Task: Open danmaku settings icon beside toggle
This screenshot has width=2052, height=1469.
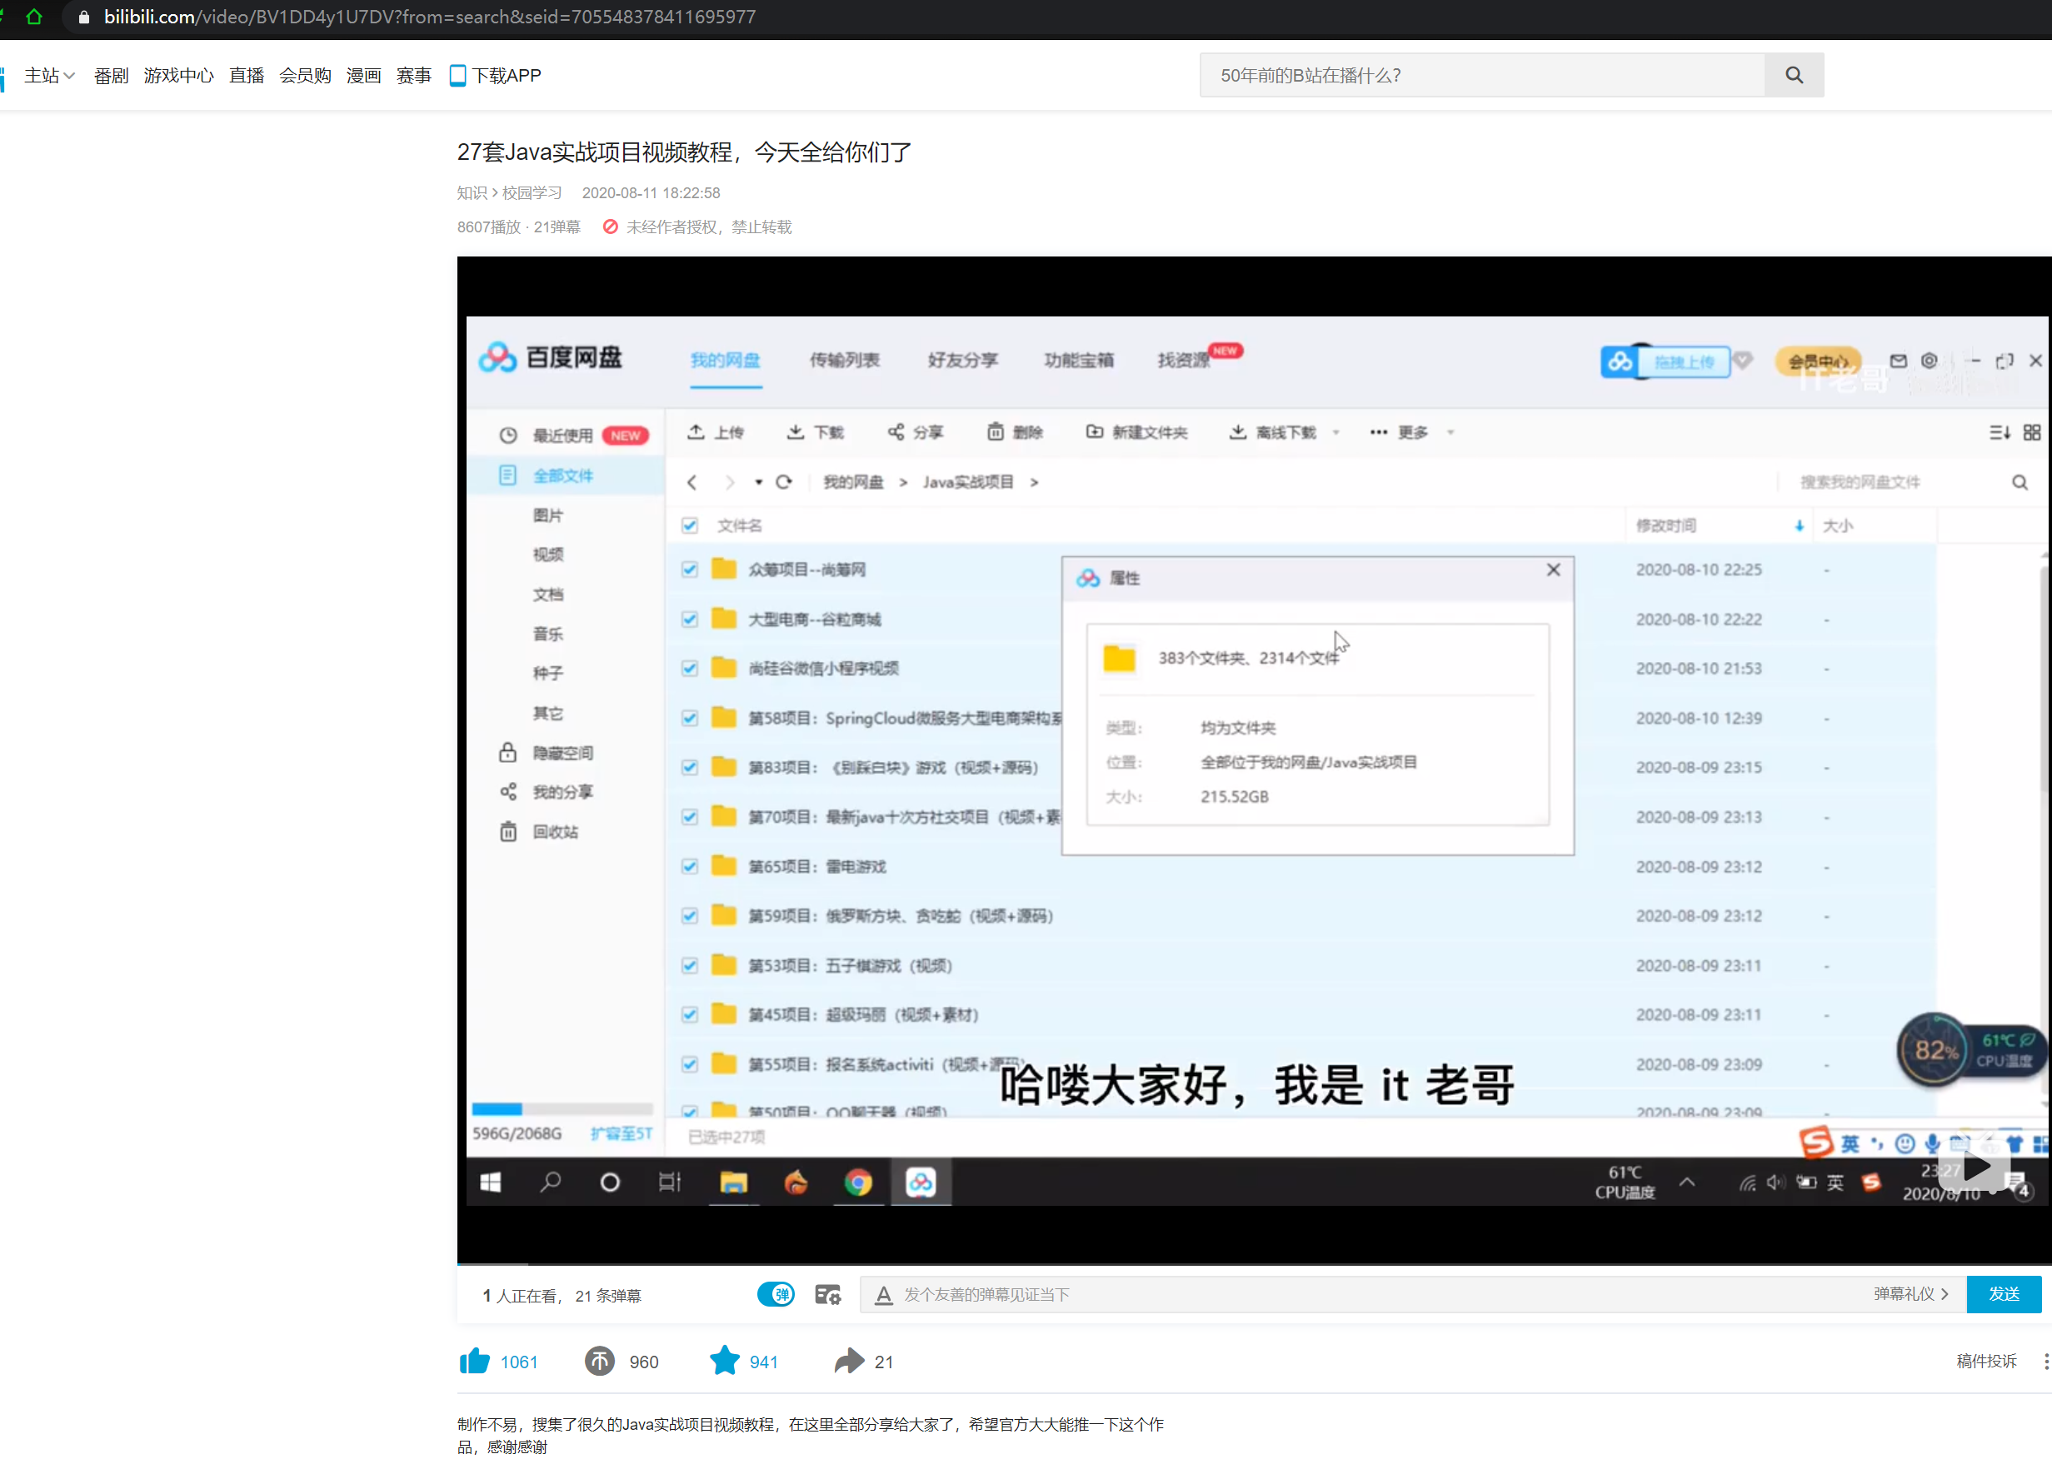Action: coord(828,1294)
